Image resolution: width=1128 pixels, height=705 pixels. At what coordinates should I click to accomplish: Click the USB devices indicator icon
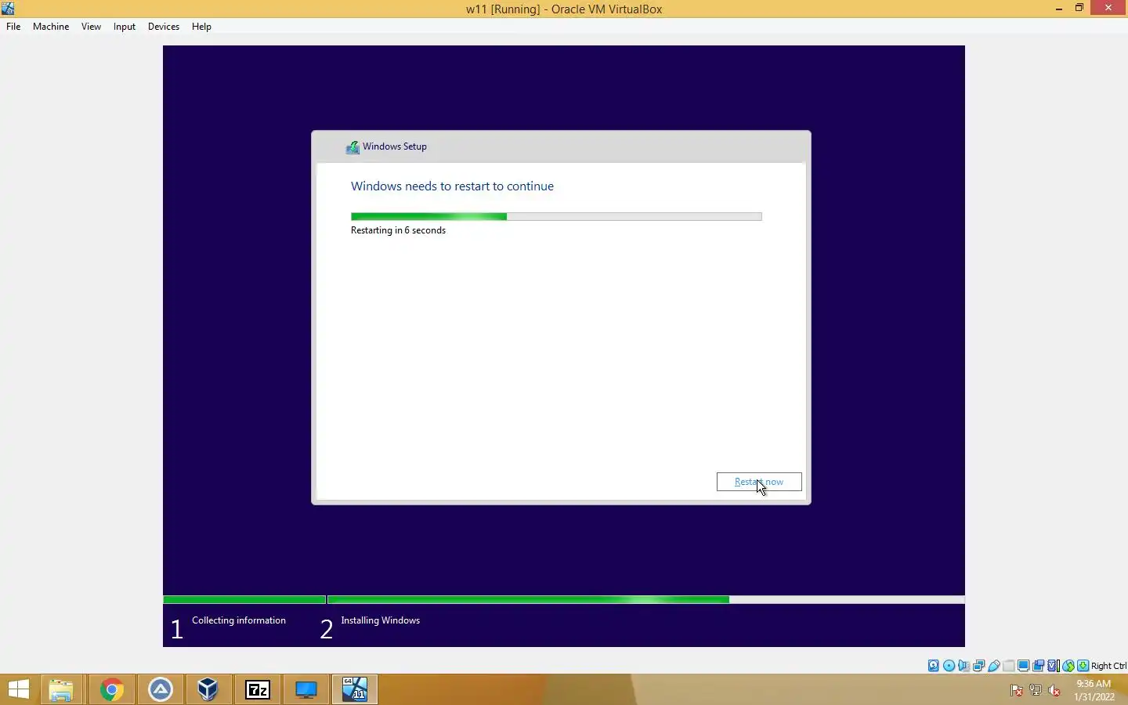point(993,666)
